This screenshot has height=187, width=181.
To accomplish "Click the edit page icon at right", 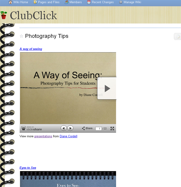I will [x=178, y=36].
